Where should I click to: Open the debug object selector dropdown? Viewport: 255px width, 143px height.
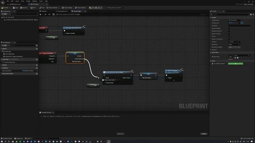[114, 8]
